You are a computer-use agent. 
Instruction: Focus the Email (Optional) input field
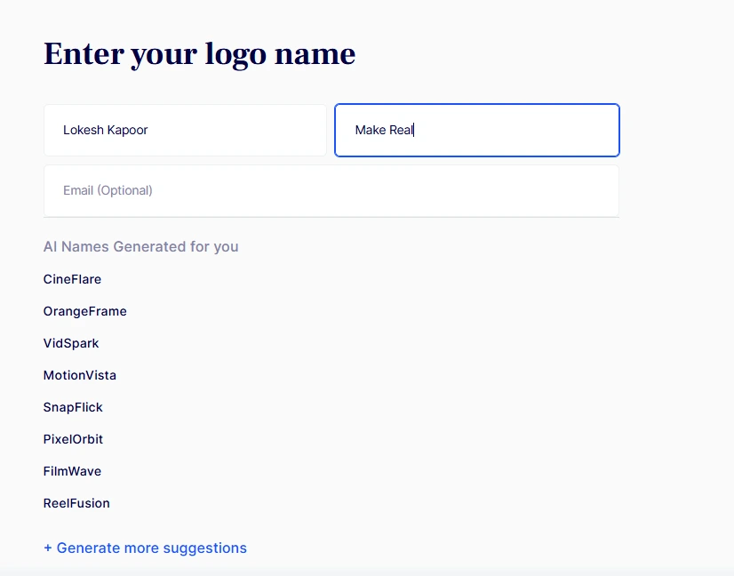(x=331, y=190)
